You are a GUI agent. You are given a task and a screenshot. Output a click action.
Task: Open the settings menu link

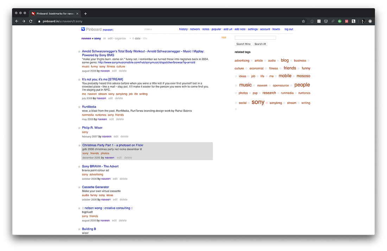(253, 29)
